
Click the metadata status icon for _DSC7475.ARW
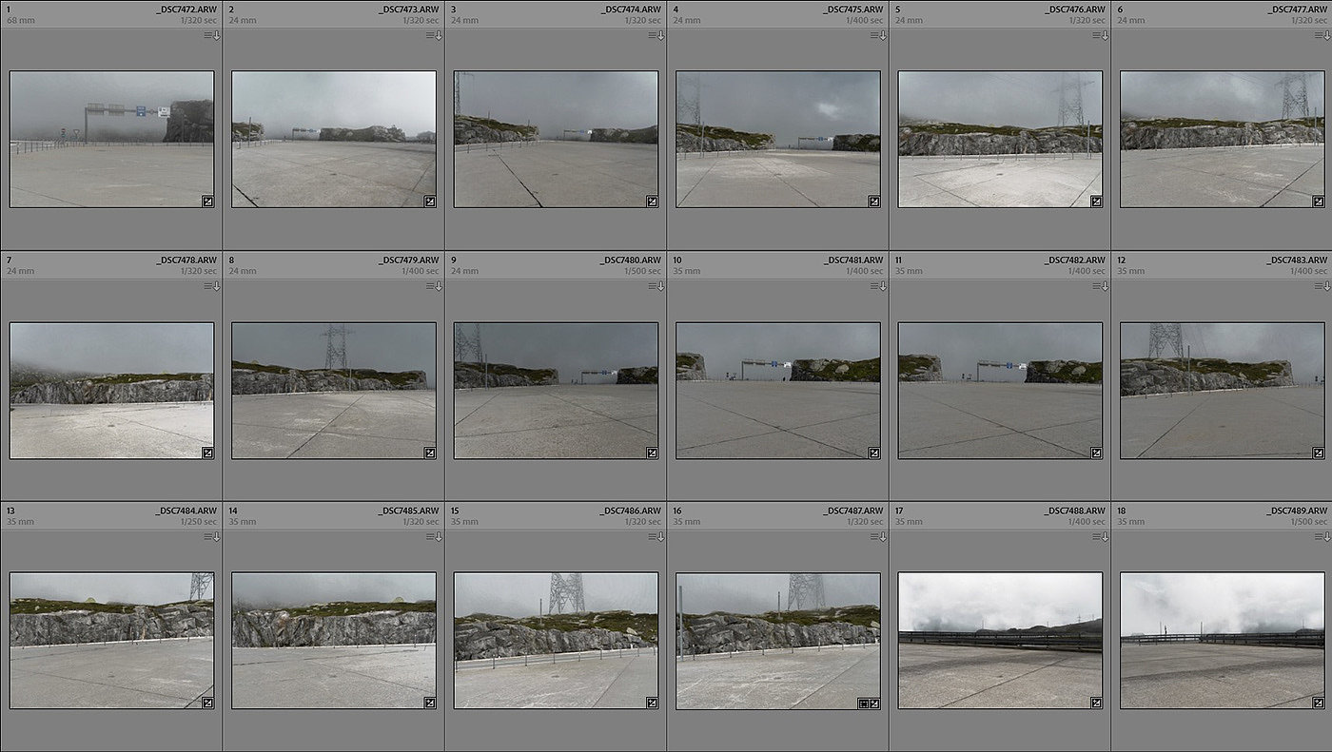(879, 35)
